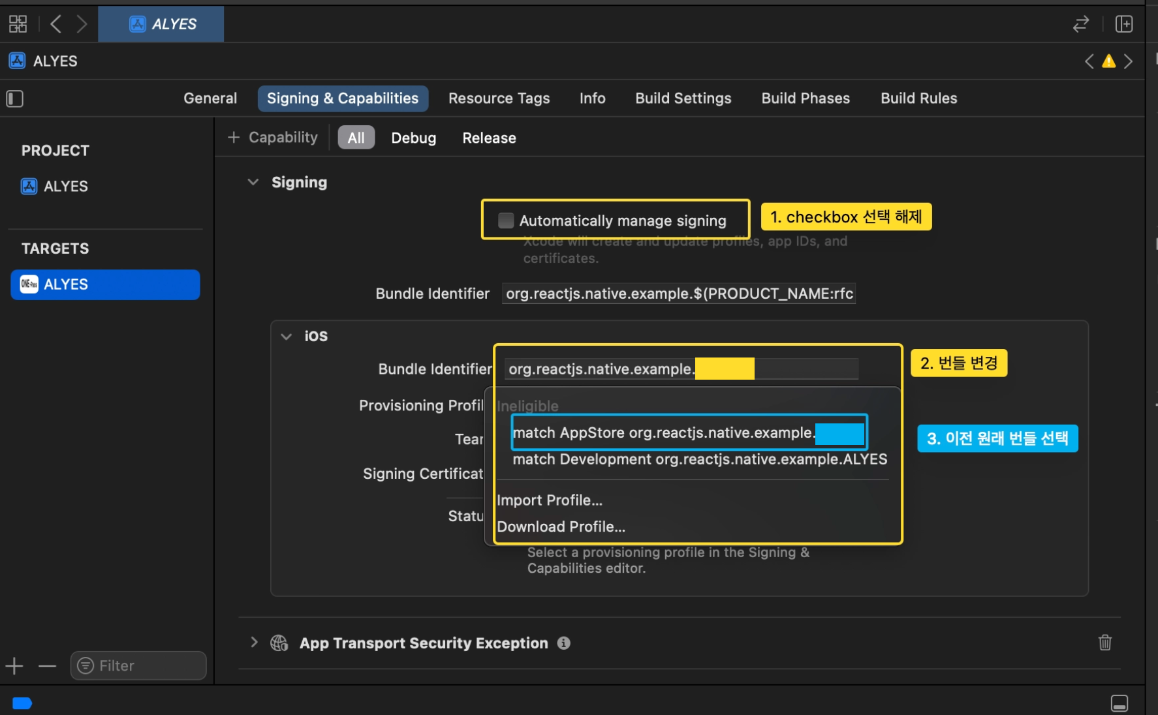1158x715 pixels.
Task: Choose match AppStore provisioning profile
Action: point(689,433)
